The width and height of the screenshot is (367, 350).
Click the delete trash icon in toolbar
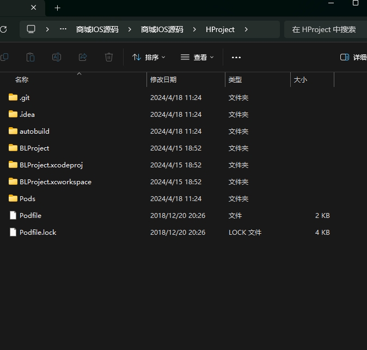pyautogui.click(x=109, y=57)
